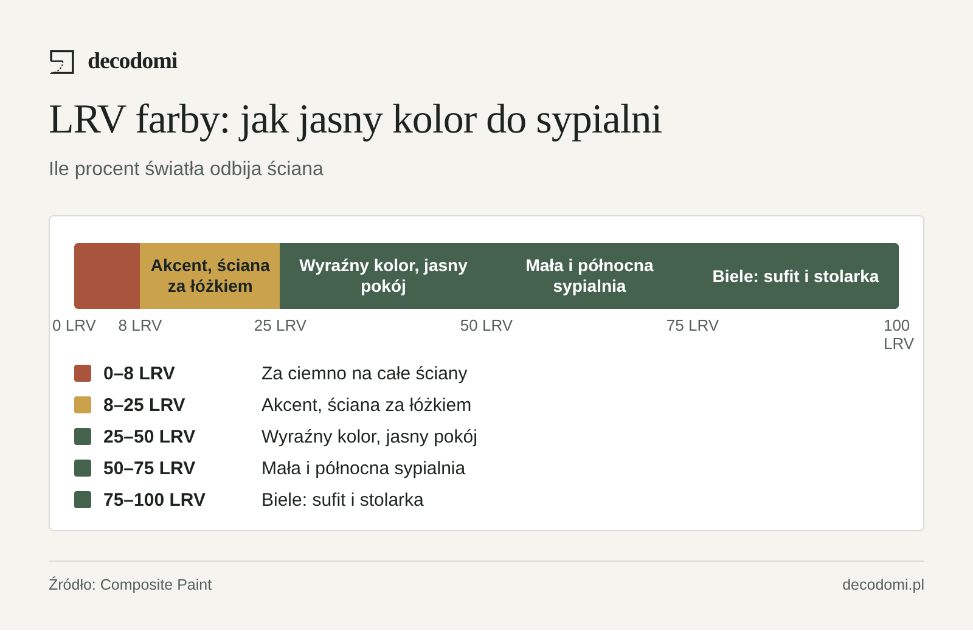Click the yellow legend swatch for 8–25 LRV

83,405
